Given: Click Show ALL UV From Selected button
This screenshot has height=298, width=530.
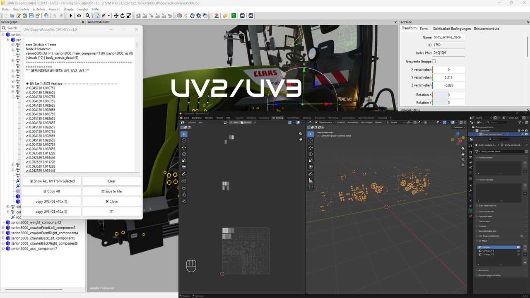Looking at the screenshot, I should pyautogui.click(x=52, y=181).
